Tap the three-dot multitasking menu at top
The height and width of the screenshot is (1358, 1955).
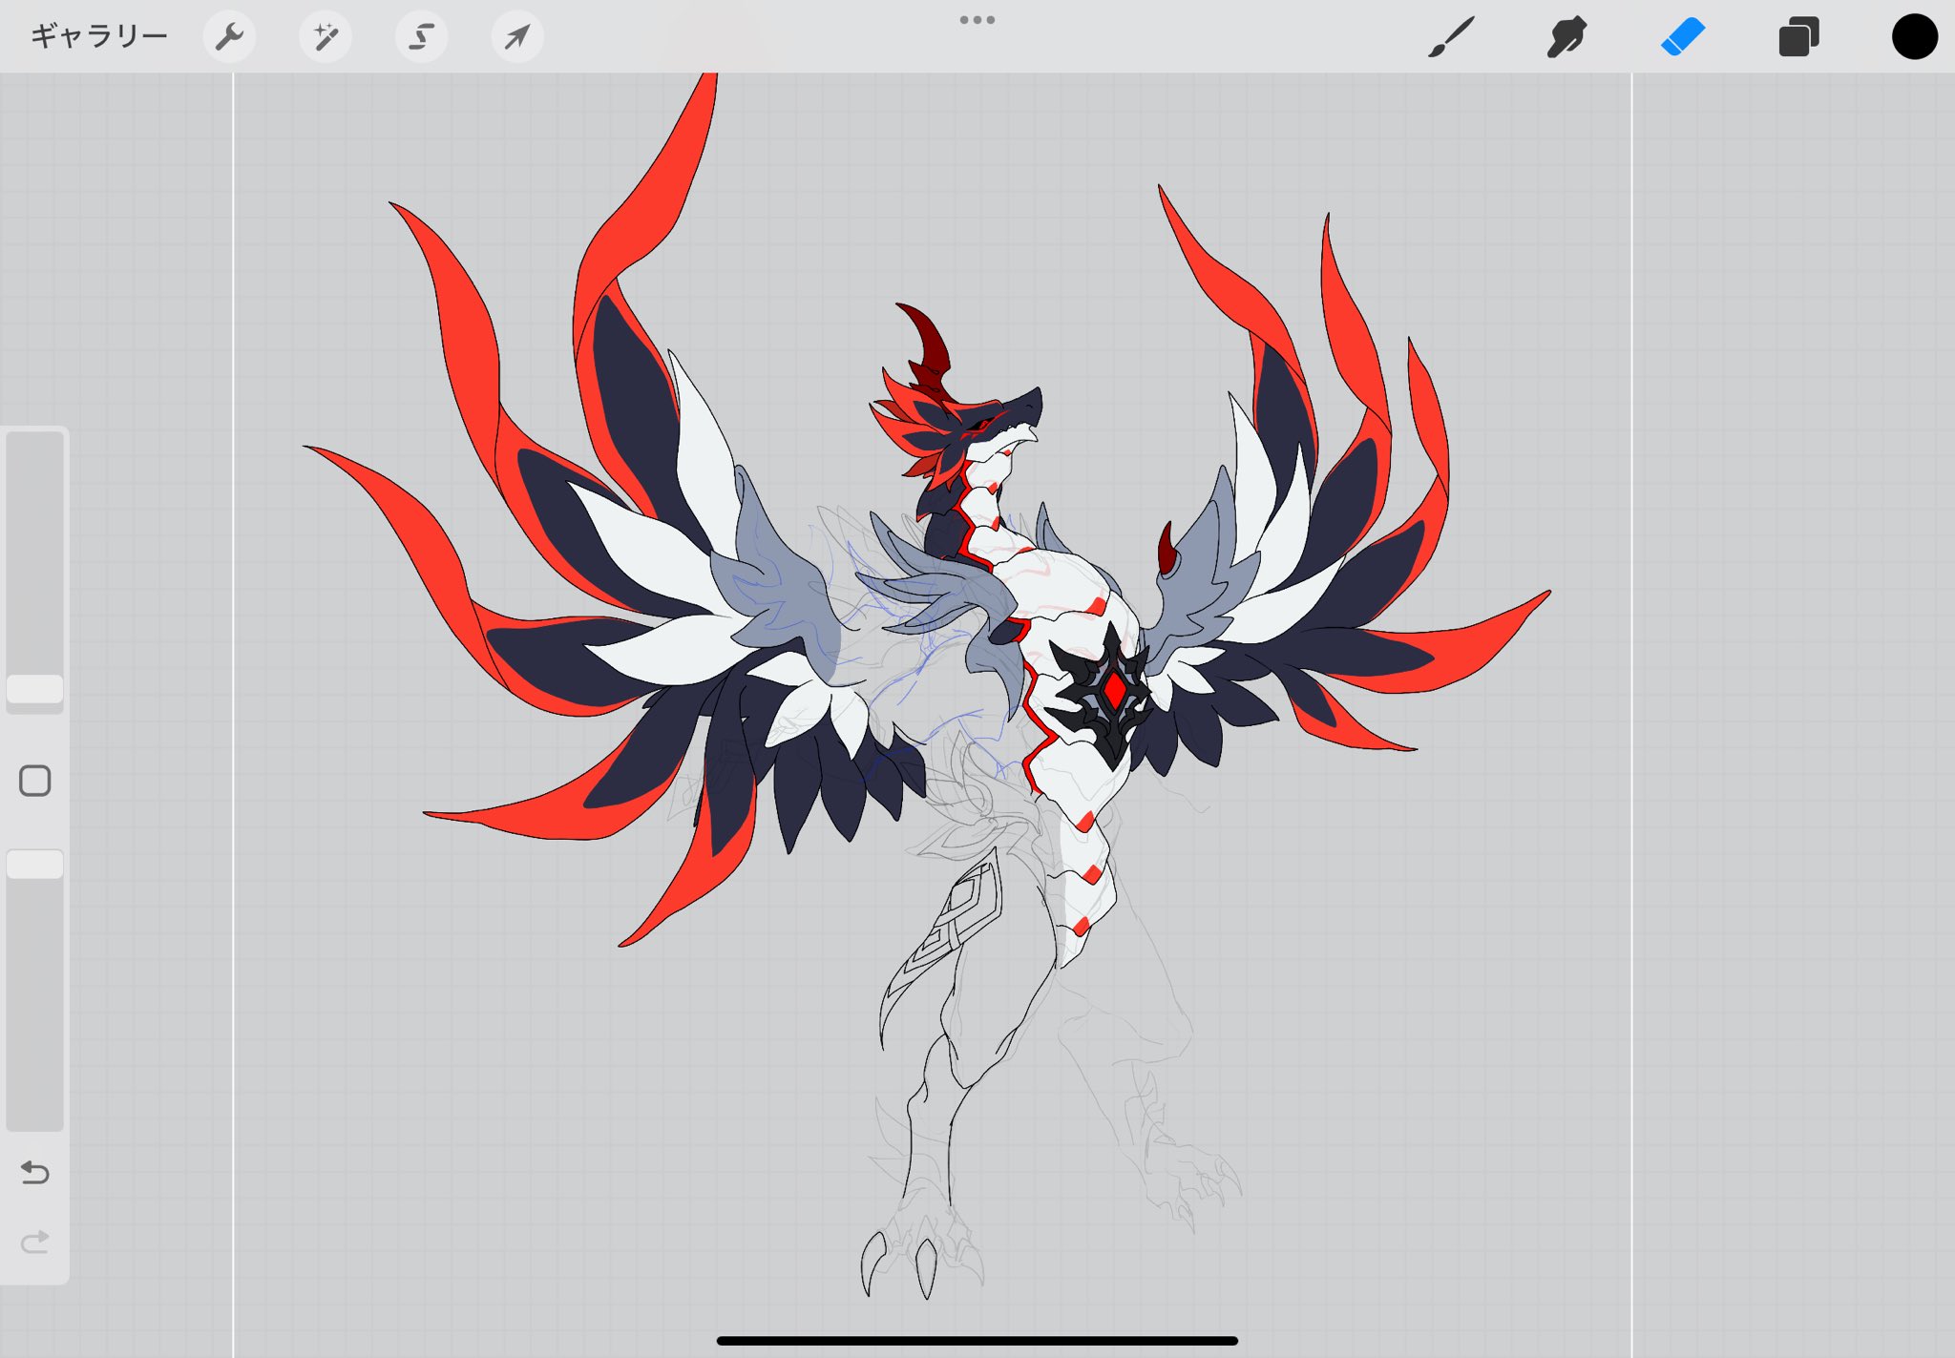click(977, 19)
